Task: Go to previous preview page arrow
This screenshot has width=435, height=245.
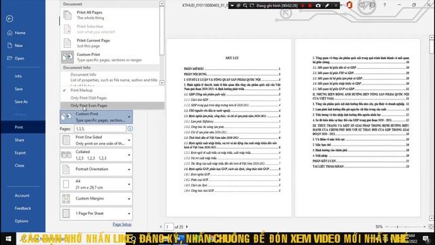Action: [x=161, y=227]
